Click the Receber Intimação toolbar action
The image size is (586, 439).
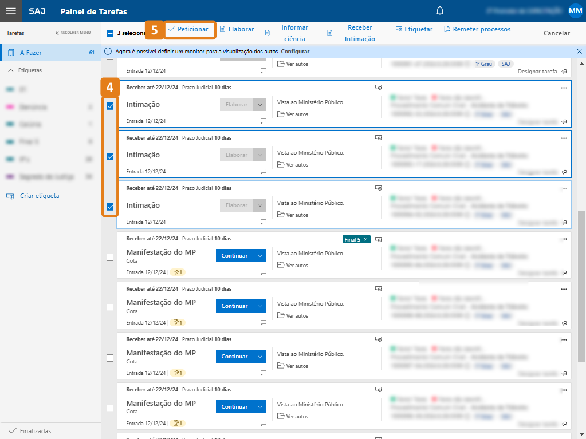[x=354, y=33]
